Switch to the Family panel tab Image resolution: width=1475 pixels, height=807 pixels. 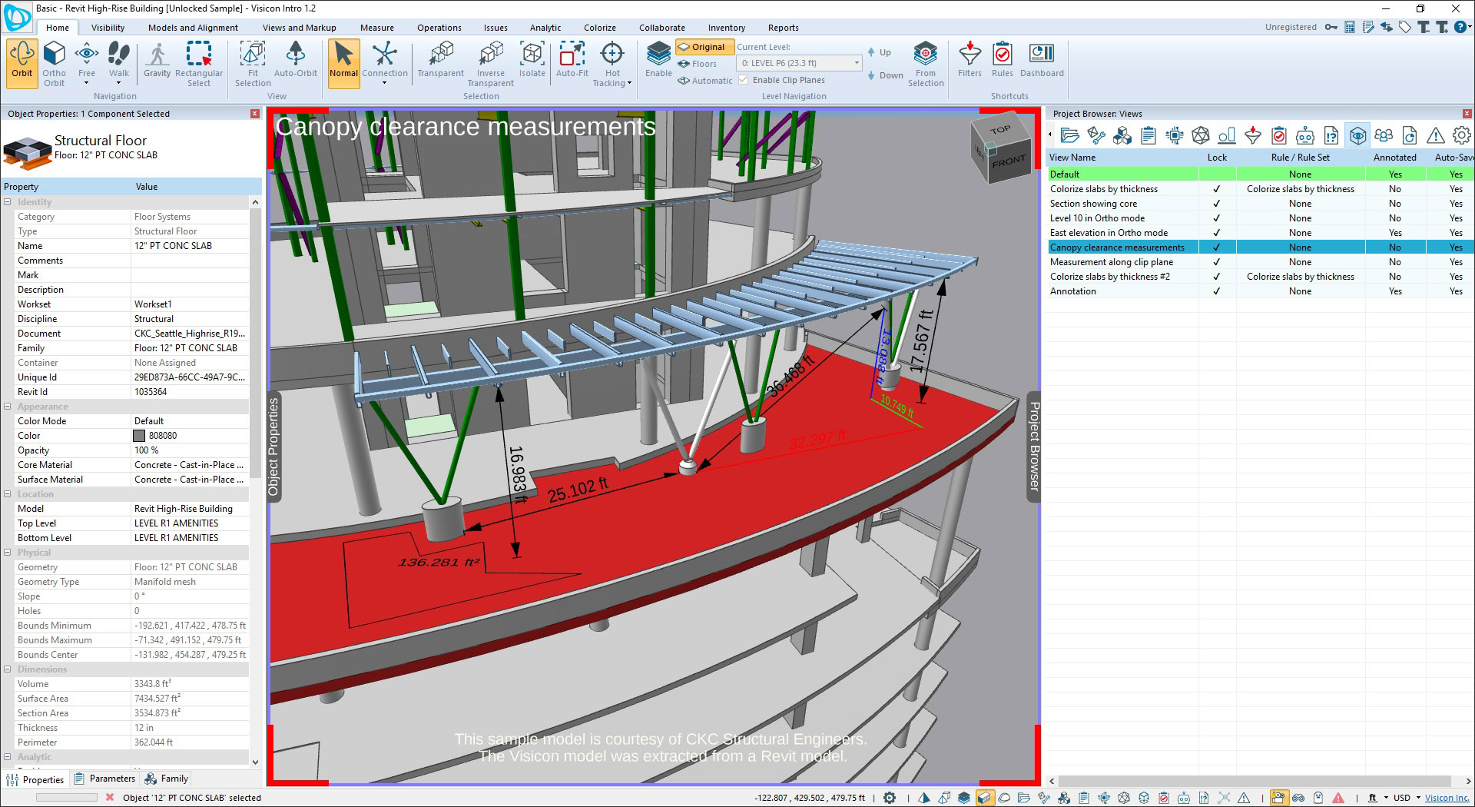coord(167,779)
